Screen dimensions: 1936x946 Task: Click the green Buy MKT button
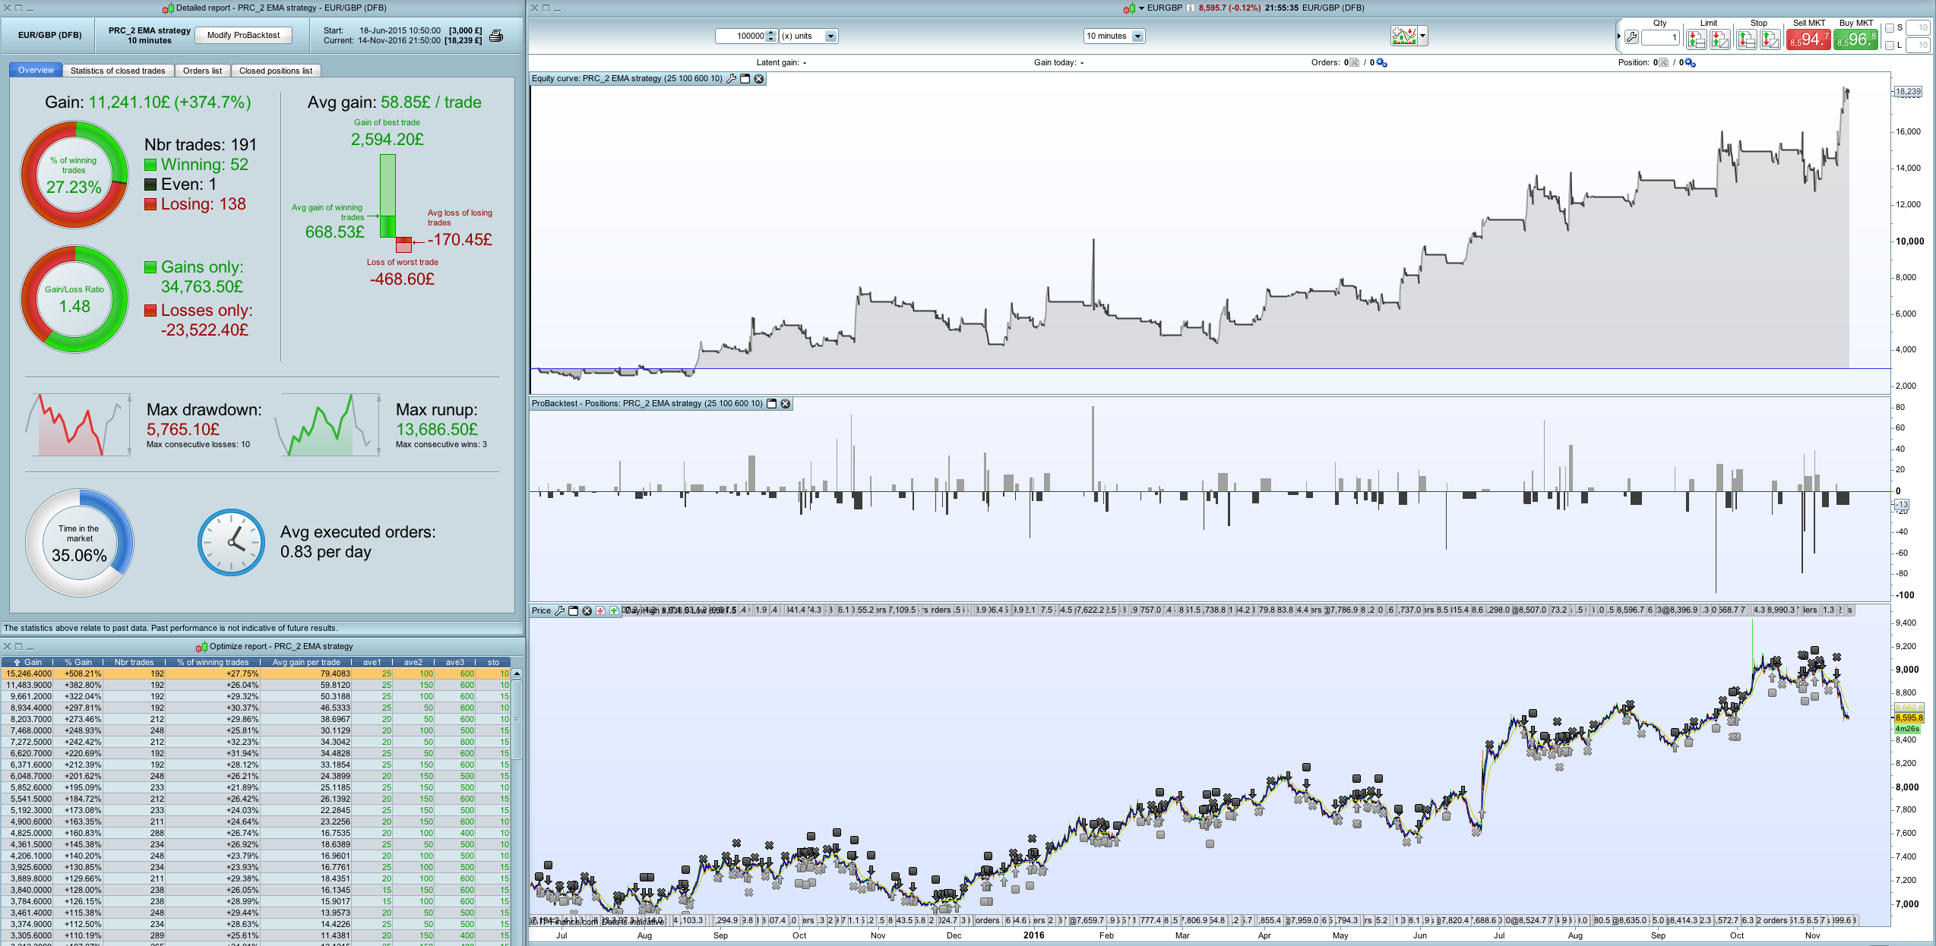click(1855, 39)
